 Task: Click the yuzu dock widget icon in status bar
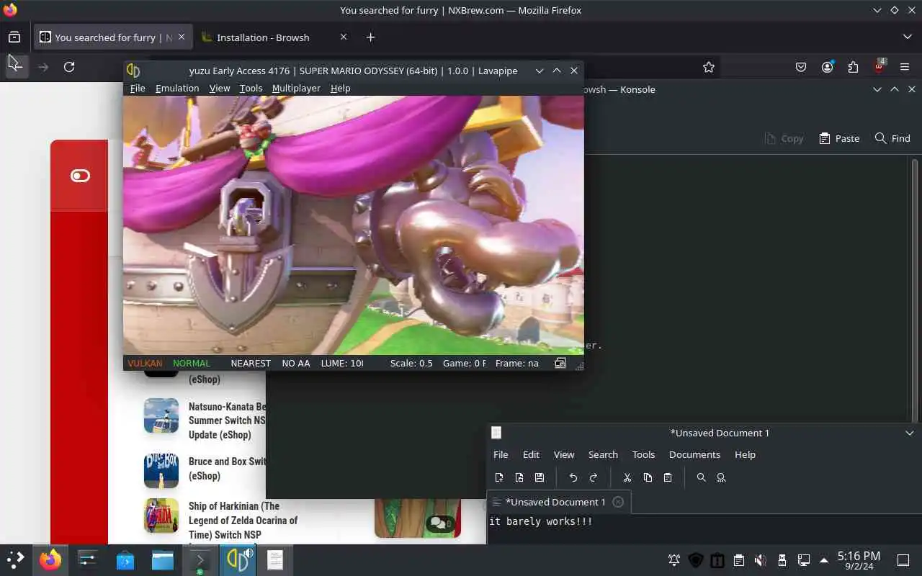pos(560,363)
